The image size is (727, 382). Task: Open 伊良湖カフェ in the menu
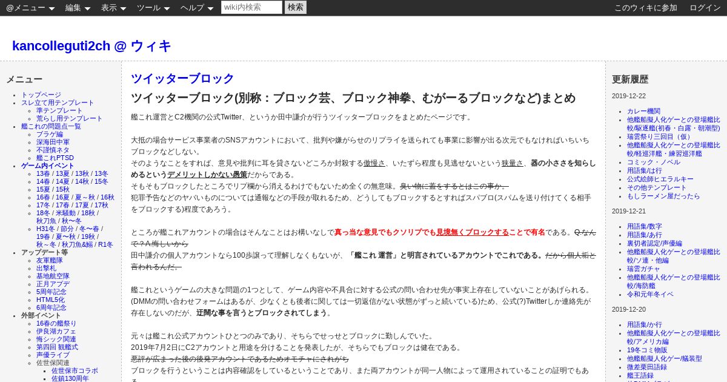[x=56, y=332]
